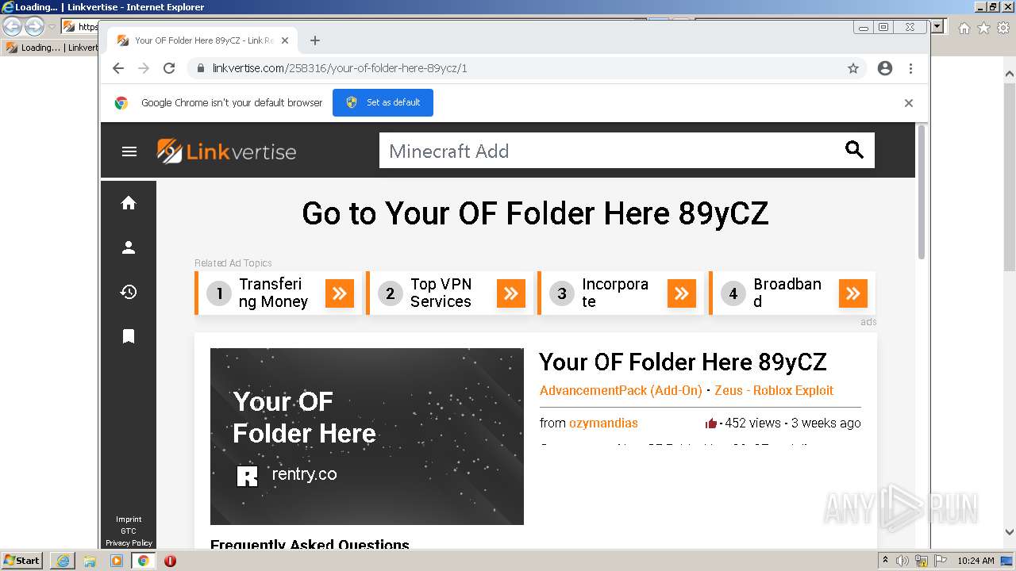Image resolution: width=1016 pixels, height=571 pixels.
Task: Dismiss the default browser notification bar
Action: [x=909, y=103]
